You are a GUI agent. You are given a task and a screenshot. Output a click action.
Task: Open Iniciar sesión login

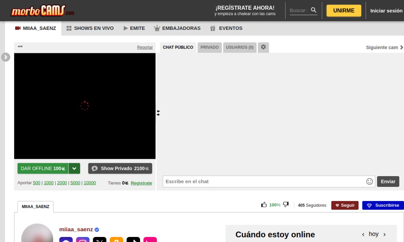tap(386, 10)
